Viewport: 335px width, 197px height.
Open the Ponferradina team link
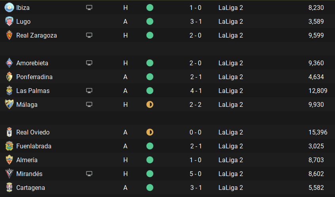pyautogui.click(x=34, y=77)
